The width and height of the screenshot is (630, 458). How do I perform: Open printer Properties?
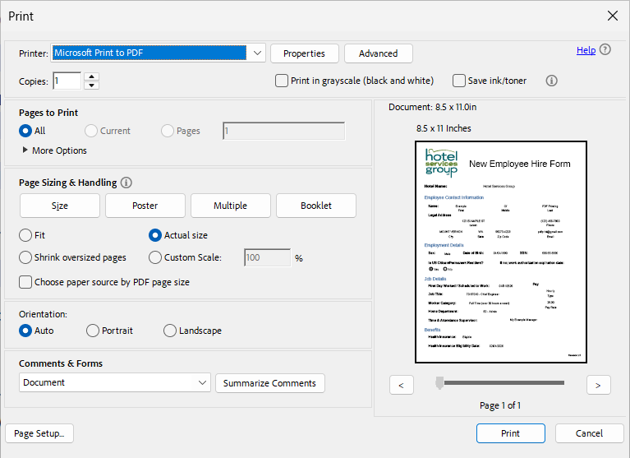point(305,53)
